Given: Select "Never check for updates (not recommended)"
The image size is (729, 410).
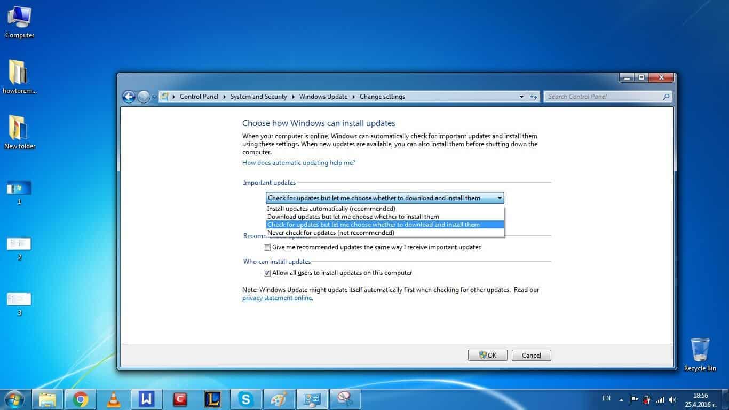Looking at the screenshot, I should (330, 233).
